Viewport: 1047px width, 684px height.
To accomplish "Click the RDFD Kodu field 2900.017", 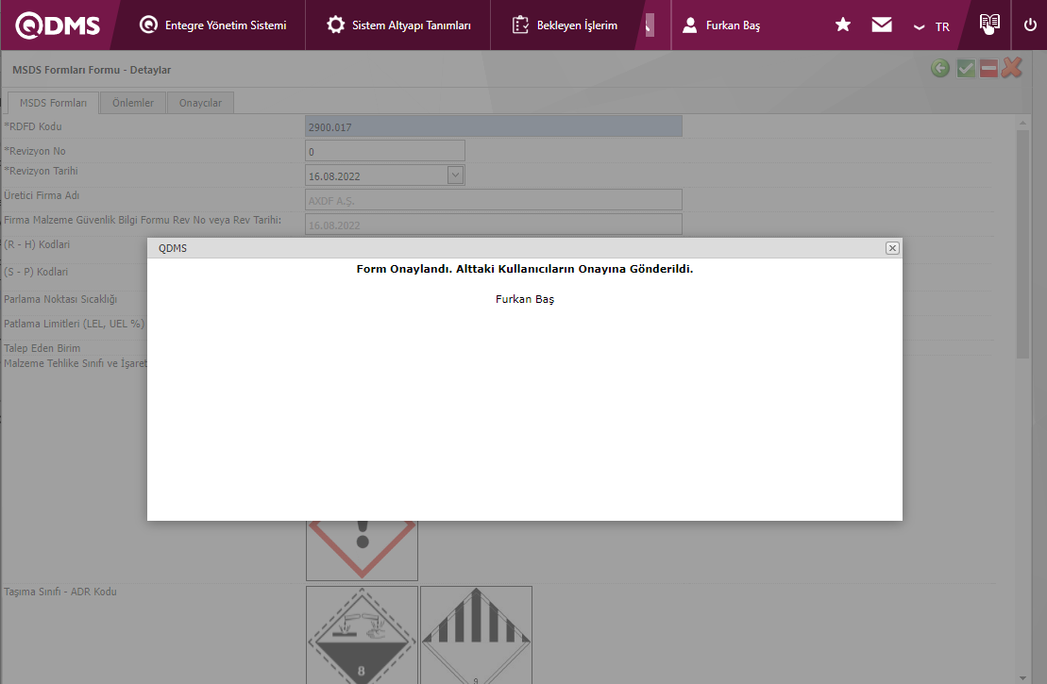I will [494, 126].
